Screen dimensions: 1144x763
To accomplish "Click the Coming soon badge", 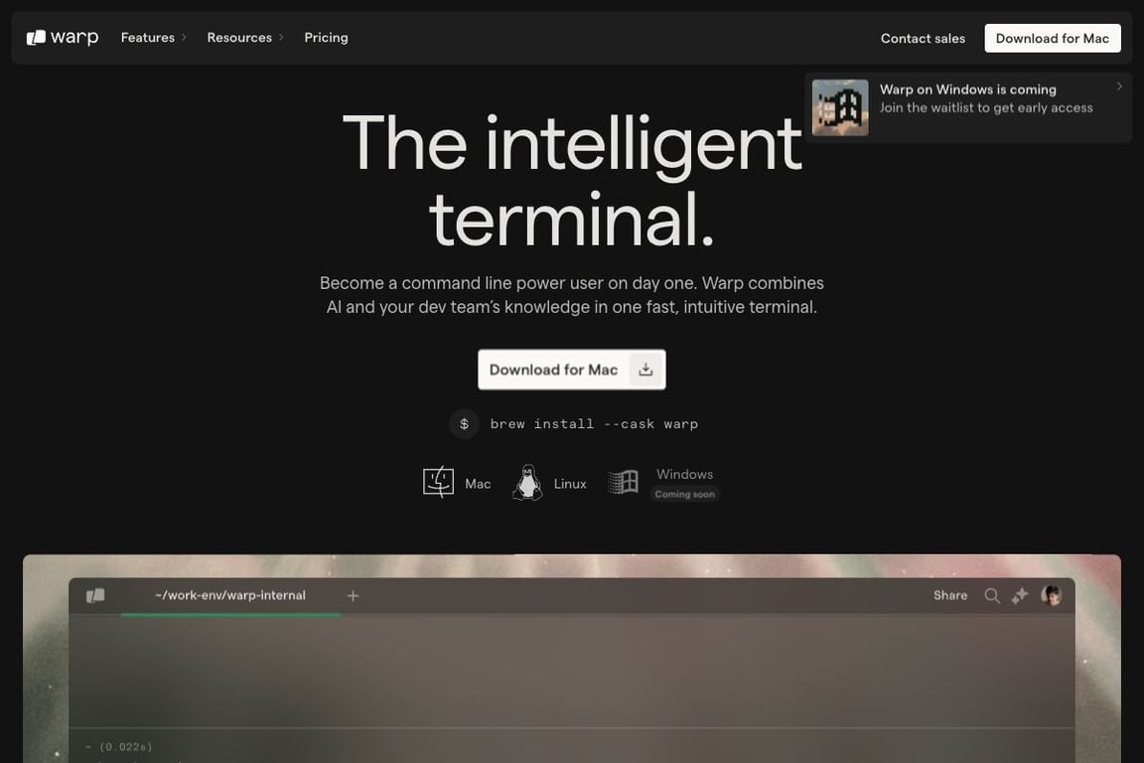I will click(x=684, y=495).
